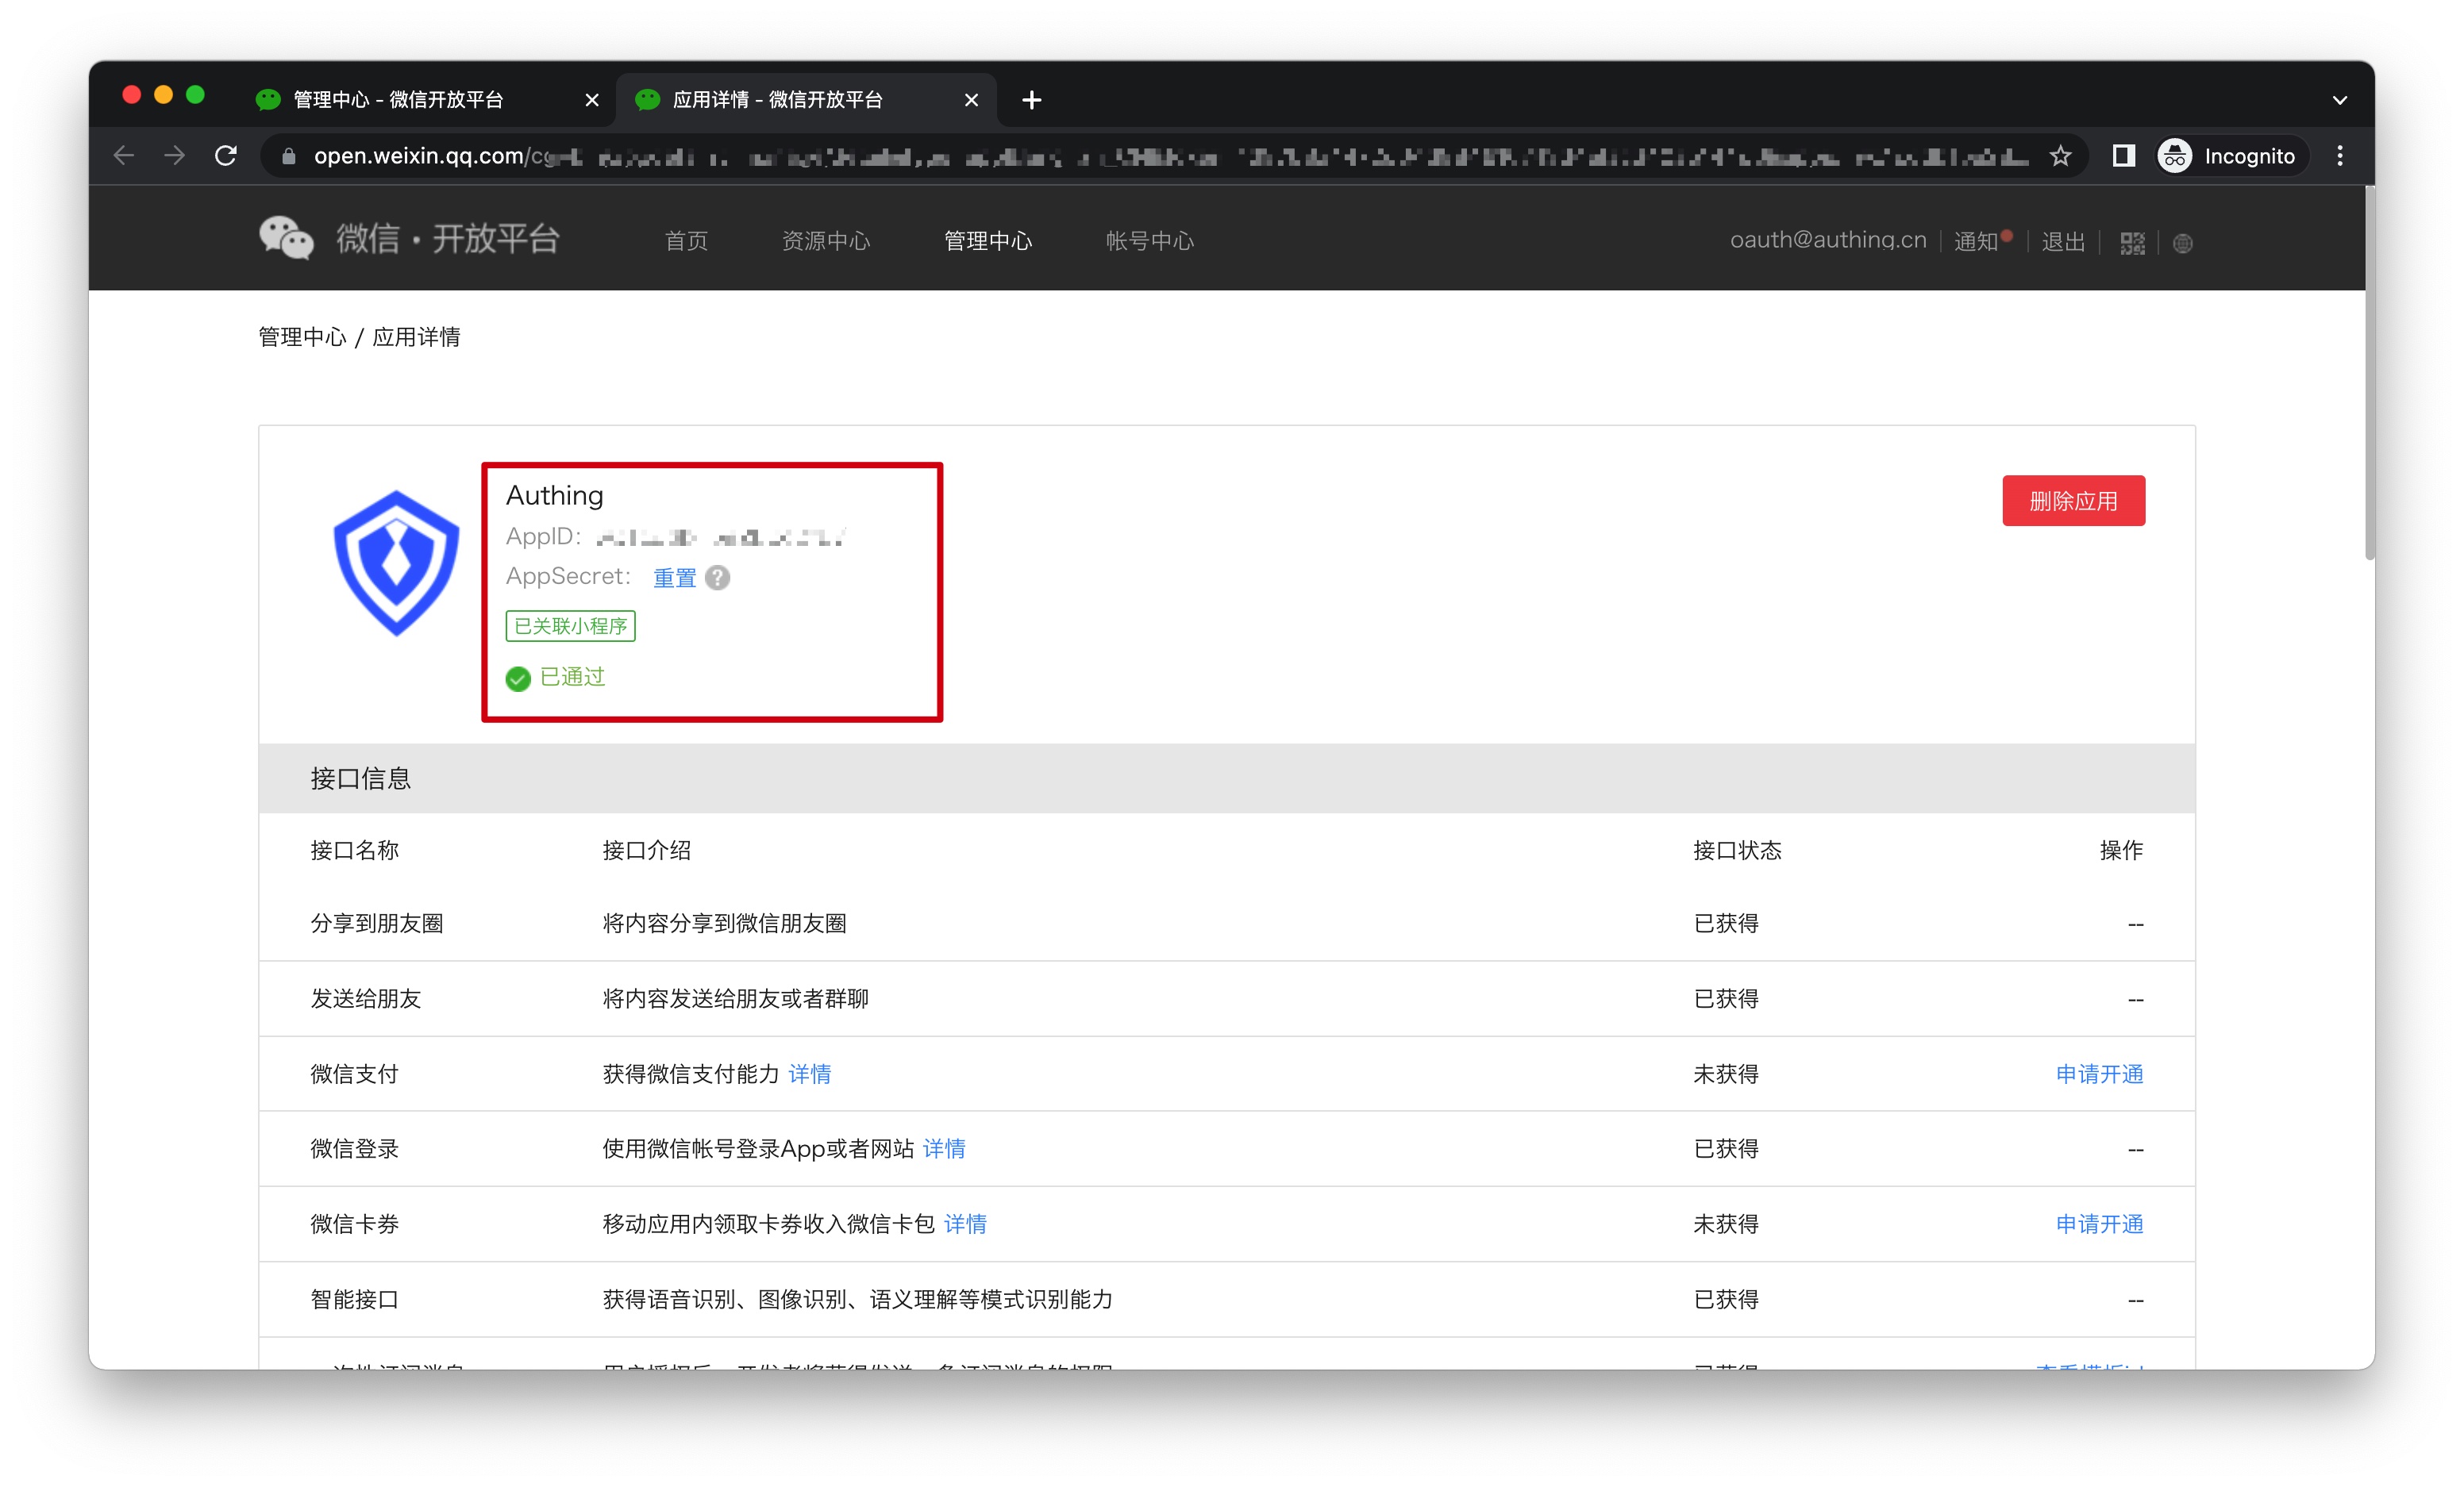Expand tab search chevron dropdown
Image resolution: width=2464 pixels, height=1487 pixels.
(x=2339, y=100)
